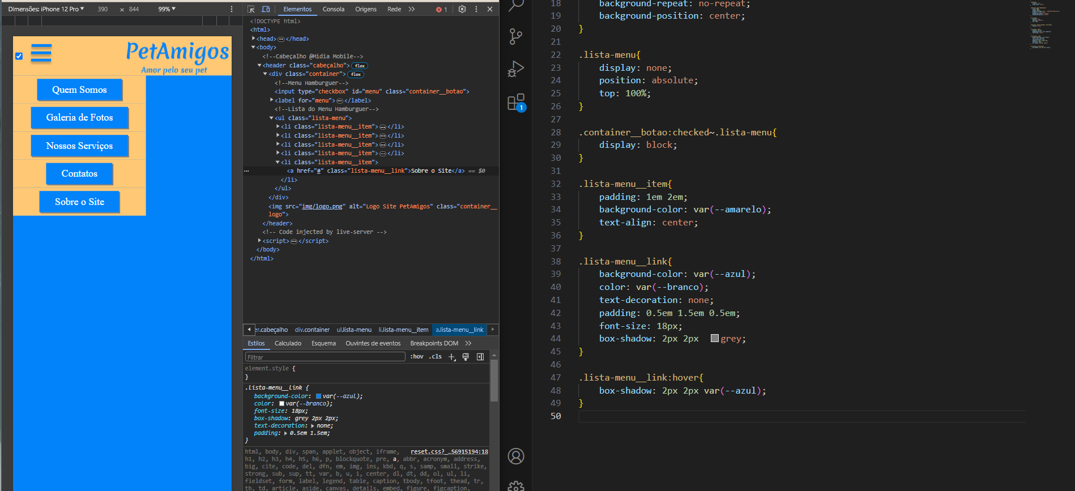Open VS Code Source Control view
Image resolution: width=1075 pixels, height=491 pixels.
tap(516, 37)
